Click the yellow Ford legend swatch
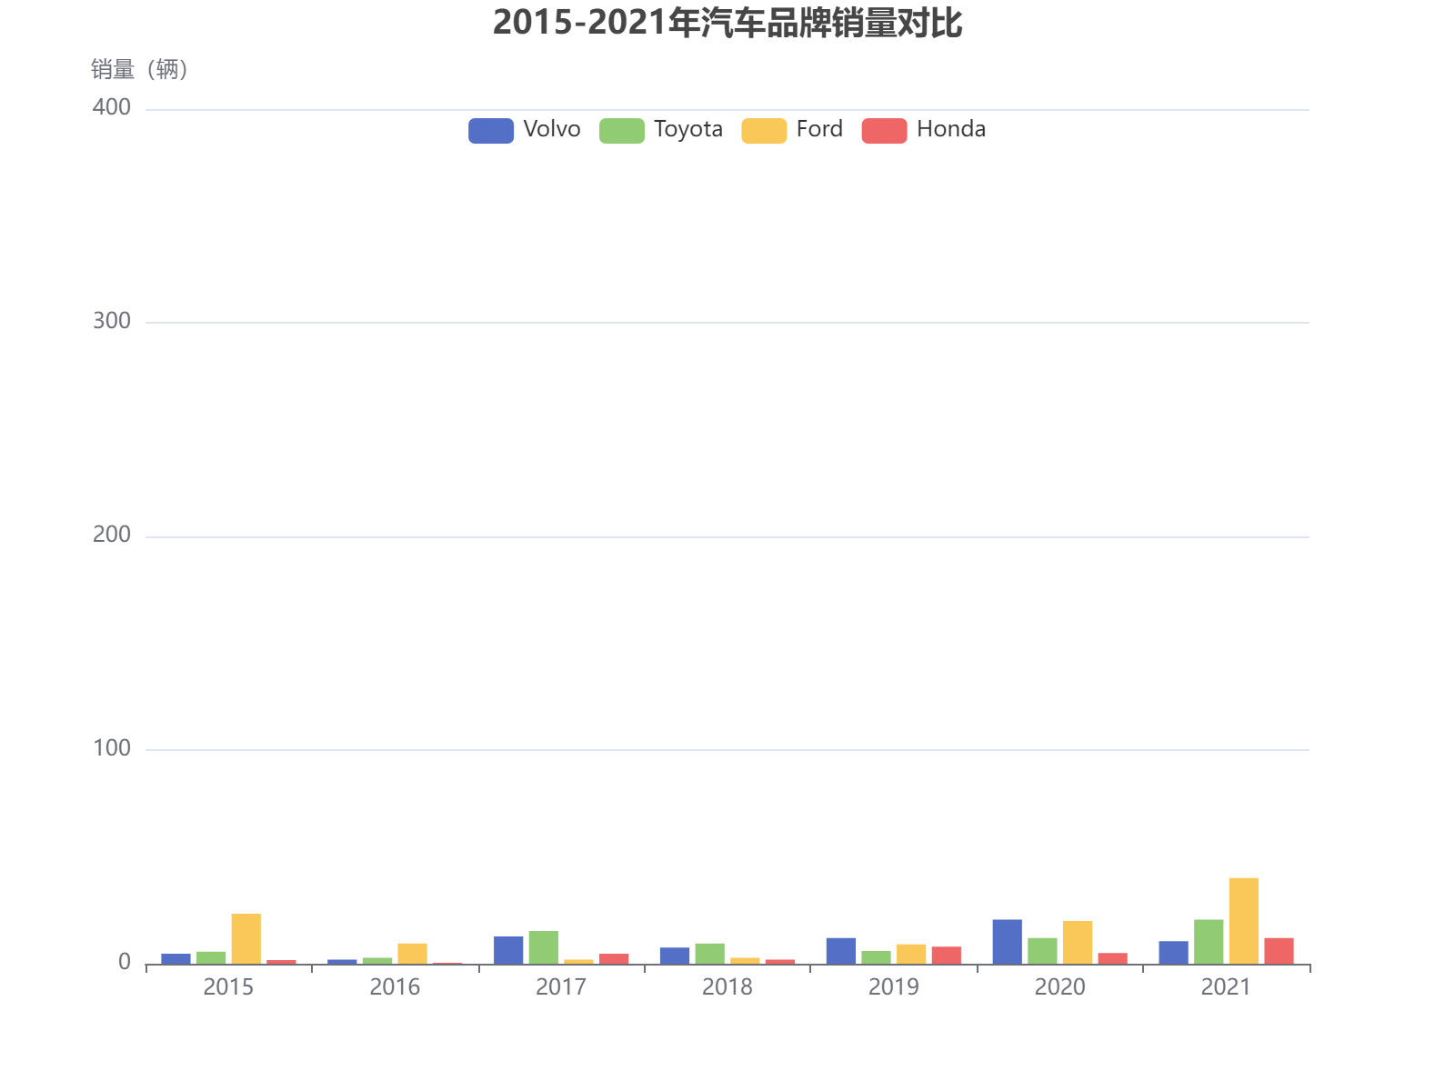 coord(762,129)
